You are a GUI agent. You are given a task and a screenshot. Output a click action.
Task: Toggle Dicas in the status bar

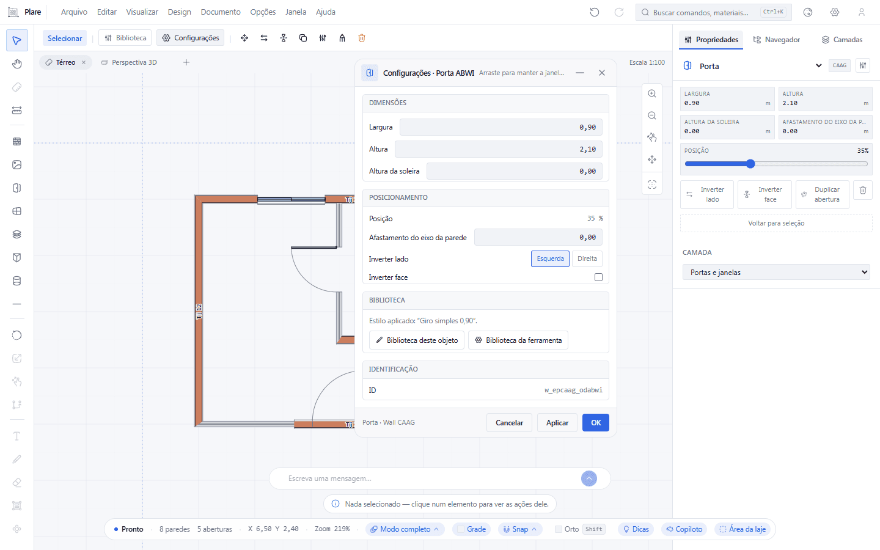tap(636, 529)
